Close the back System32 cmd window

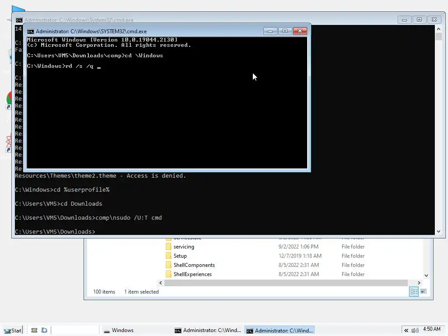point(434,20)
